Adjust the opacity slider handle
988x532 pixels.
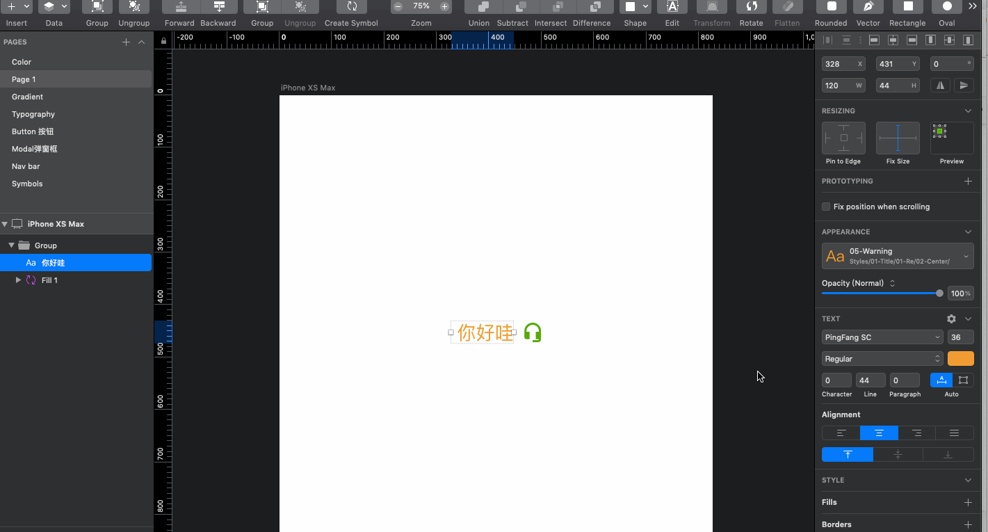point(939,293)
